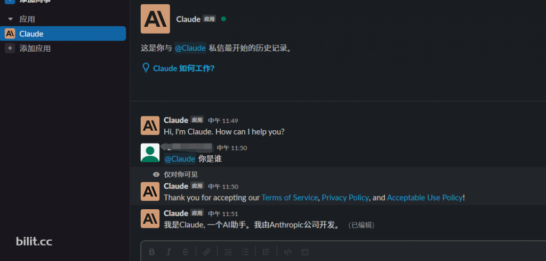
Task: Collapse the 应用 section in sidebar
Action: pyautogui.click(x=10, y=19)
